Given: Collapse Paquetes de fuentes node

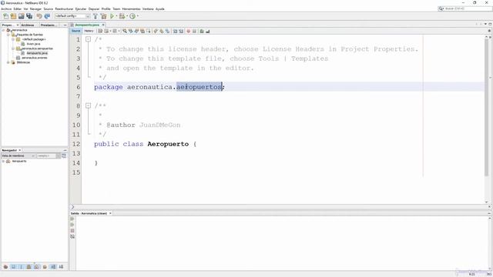Looking at the screenshot, I should click(x=8, y=35).
